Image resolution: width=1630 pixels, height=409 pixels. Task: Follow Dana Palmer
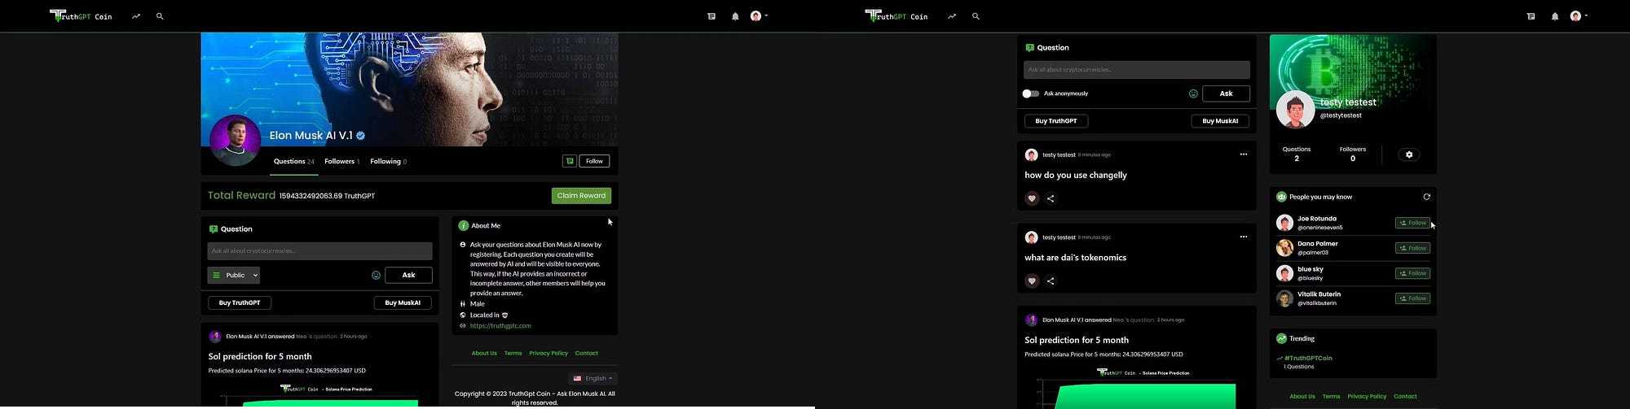point(1412,248)
